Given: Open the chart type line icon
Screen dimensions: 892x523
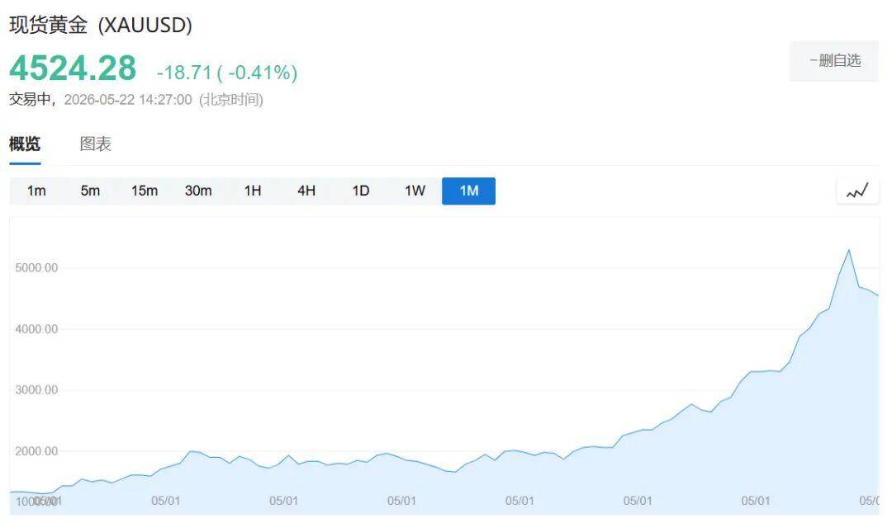Looking at the screenshot, I should pyautogui.click(x=857, y=191).
